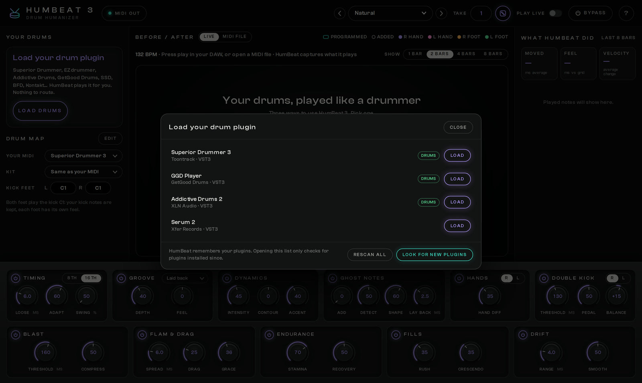Open the Kit Same as your MIDI dropdown
The height and width of the screenshot is (383, 642).
click(83, 172)
